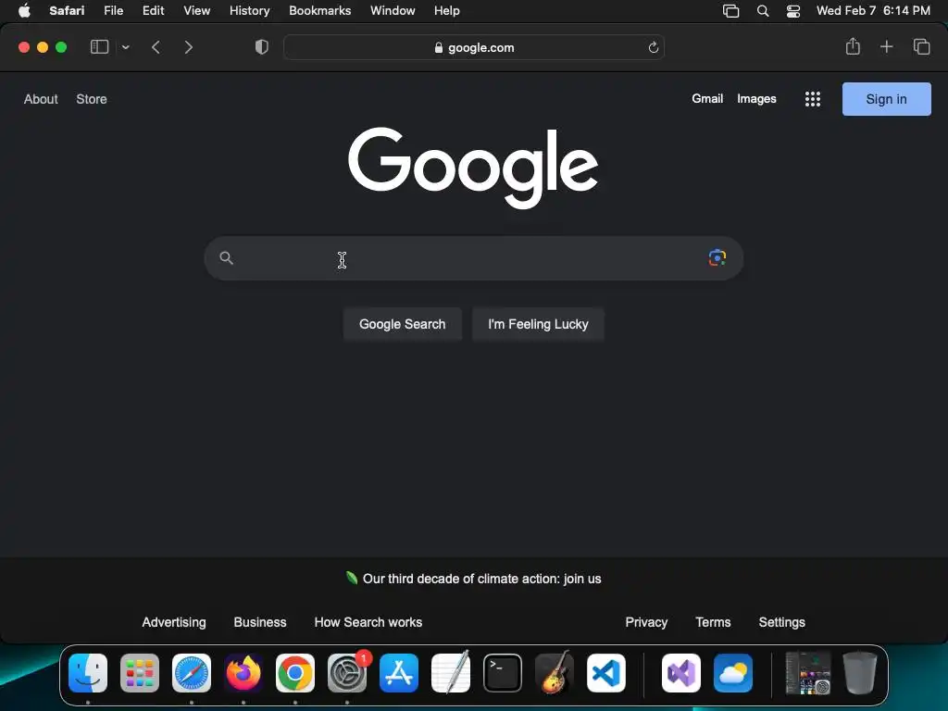Launch Google Chrome from the Dock

point(295,673)
